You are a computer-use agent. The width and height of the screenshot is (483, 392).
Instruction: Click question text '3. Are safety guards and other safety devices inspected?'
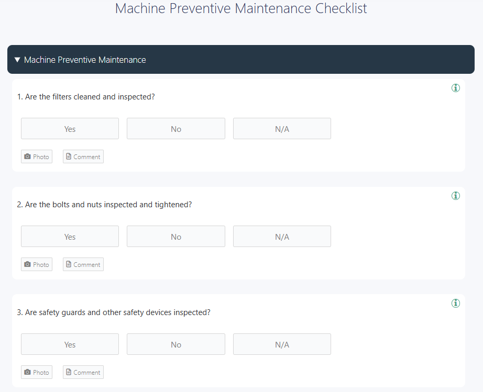click(x=114, y=312)
